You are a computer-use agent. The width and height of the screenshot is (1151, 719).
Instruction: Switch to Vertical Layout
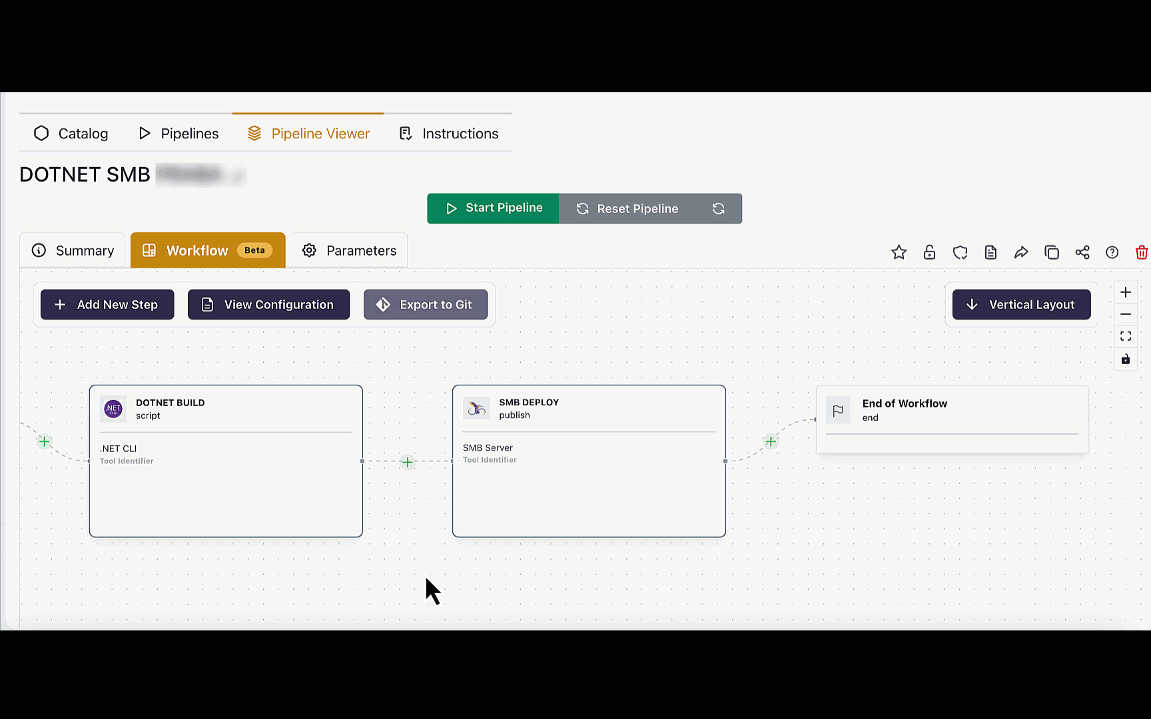(x=1021, y=304)
